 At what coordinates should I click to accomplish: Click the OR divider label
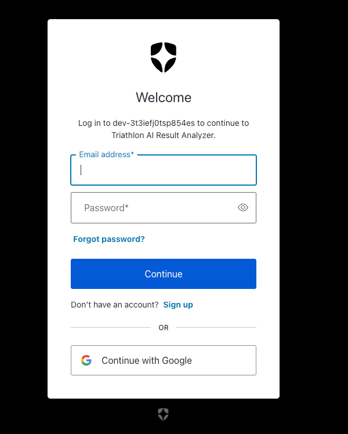click(164, 328)
